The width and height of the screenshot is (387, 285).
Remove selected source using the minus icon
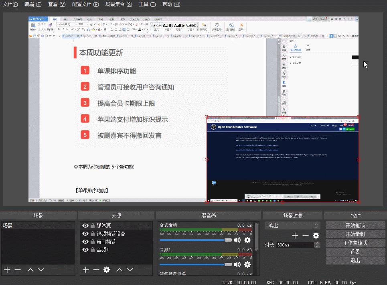95,270
